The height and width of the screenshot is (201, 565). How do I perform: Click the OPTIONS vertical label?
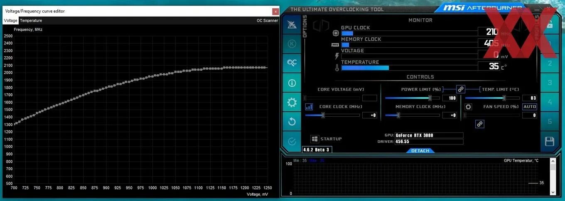point(305,27)
